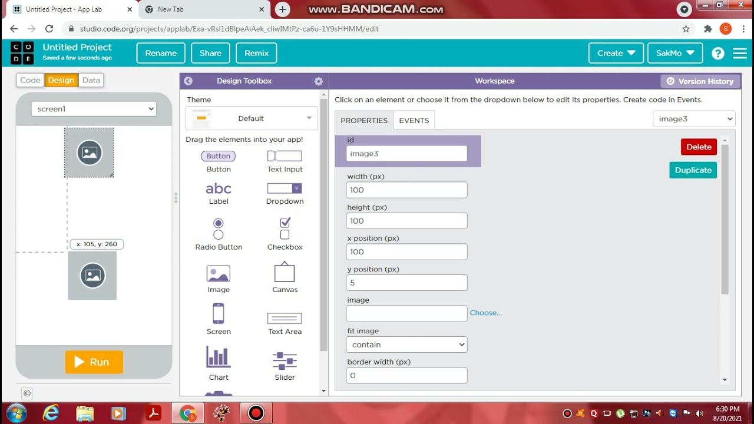Viewport: 754px width, 424px height.
Task: Open the help question mark icon
Action: click(717, 53)
